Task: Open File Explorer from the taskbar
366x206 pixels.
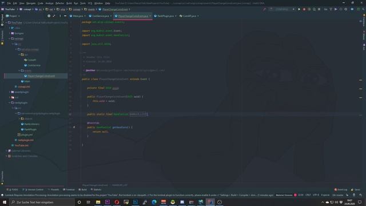Action: point(98,202)
